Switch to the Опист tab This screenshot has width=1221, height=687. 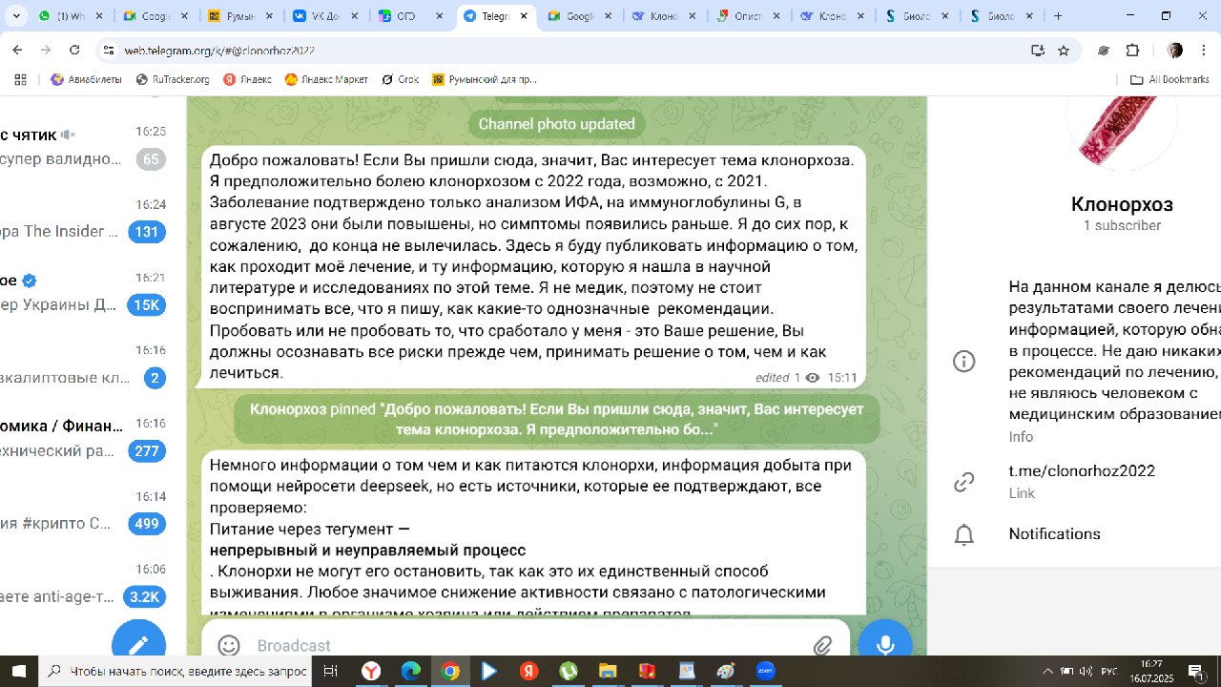pos(749,16)
